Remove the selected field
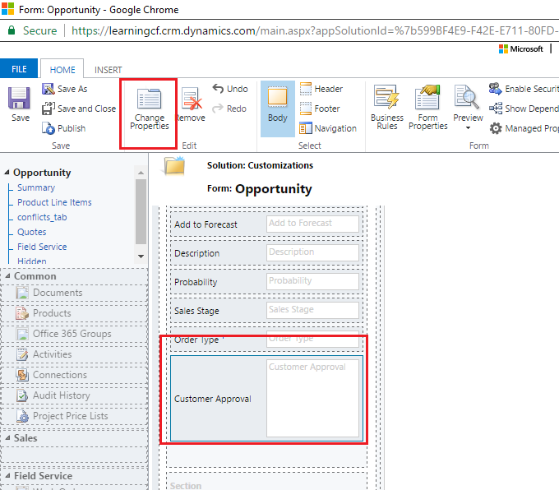This screenshot has width=559, height=490. coord(192,105)
